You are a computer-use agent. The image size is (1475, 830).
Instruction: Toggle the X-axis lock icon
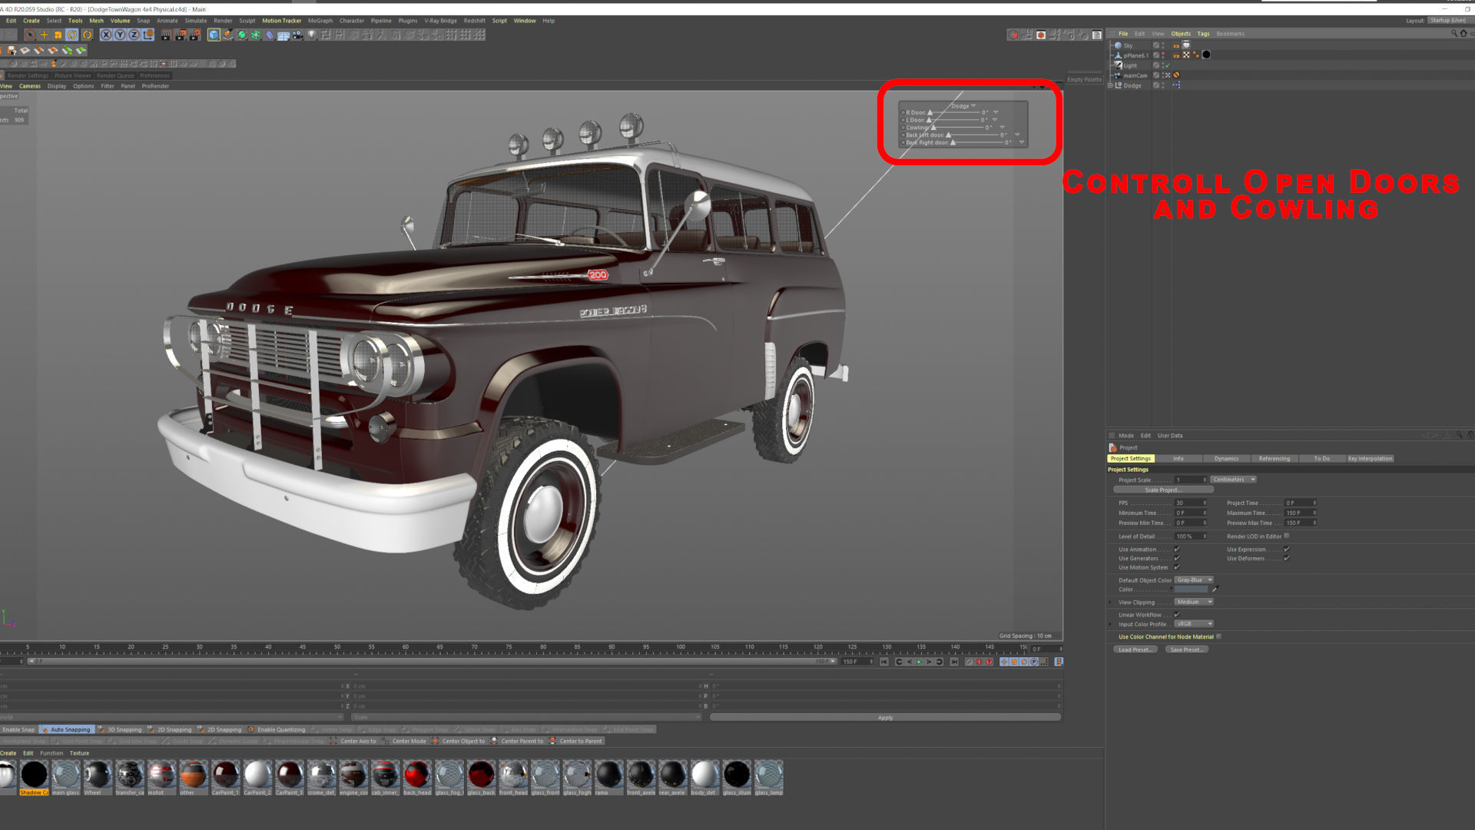tap(106, 35)
